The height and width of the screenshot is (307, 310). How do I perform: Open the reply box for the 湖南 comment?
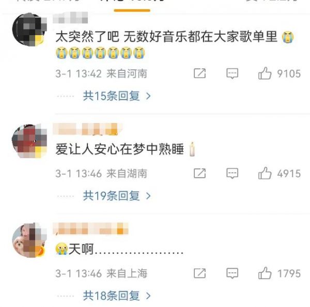click(232, 174)
